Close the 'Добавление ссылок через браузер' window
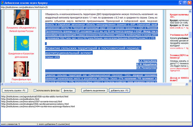The height and width of the screenshot is (127, 193). pyautogui.click(x=189, y=3)
